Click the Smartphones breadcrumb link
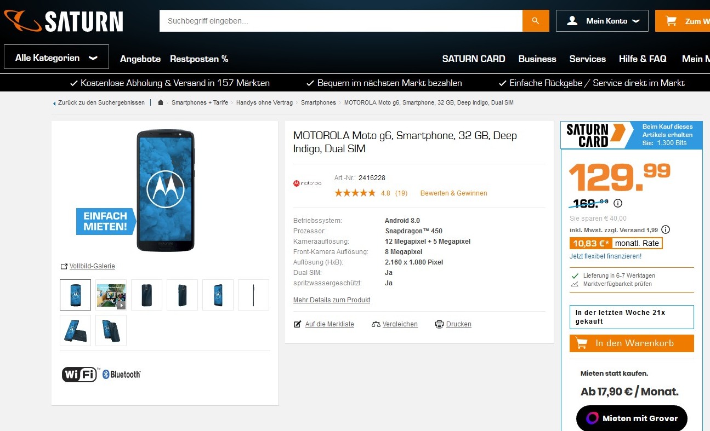Screen dimensions: 710x431 tap(319, 102)
